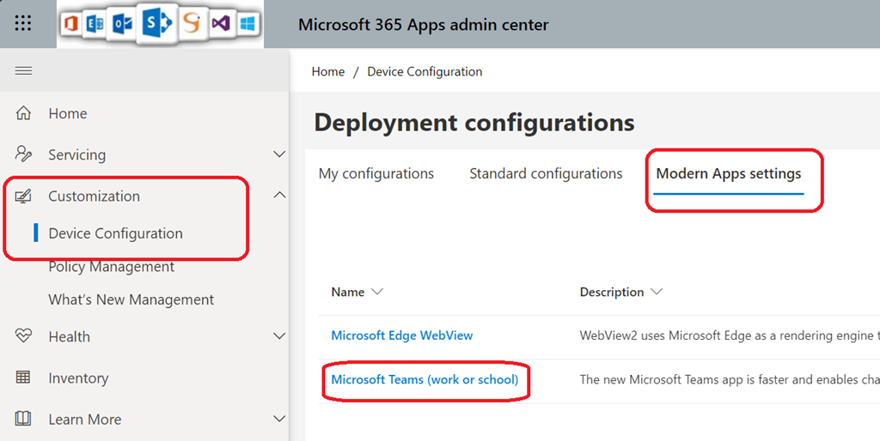Click the Servicing icon in sidebar
The height and width of the screenshot is (441, 880).
point(23,154)
